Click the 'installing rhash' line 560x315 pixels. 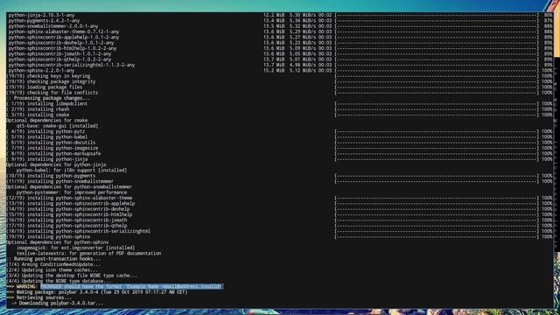(38, 109)
